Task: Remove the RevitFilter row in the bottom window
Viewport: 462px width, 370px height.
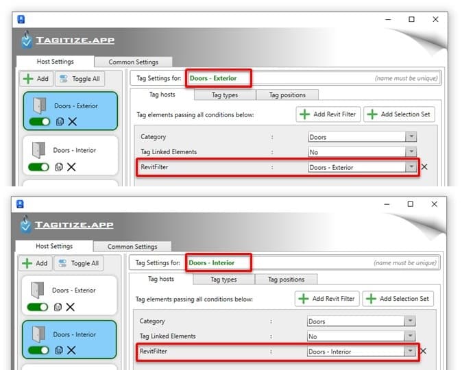Action: click(x=423, y=351)
